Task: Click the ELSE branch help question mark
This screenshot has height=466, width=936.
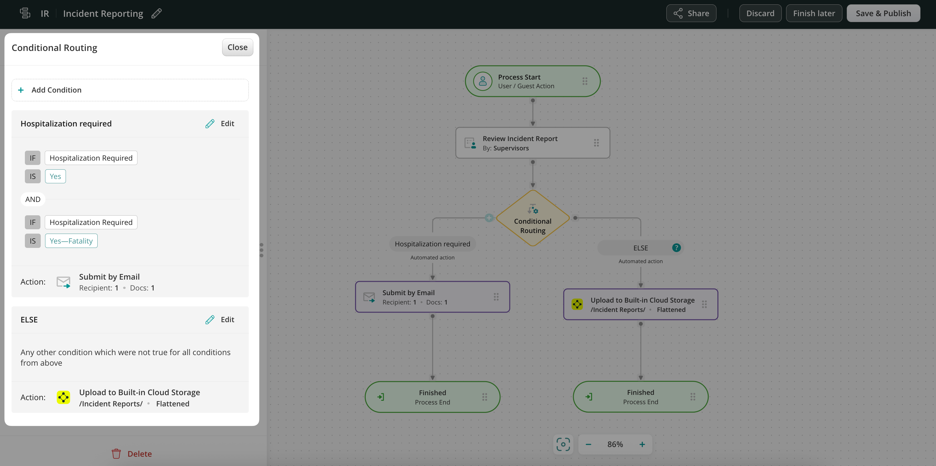Action: coord(676,248)
